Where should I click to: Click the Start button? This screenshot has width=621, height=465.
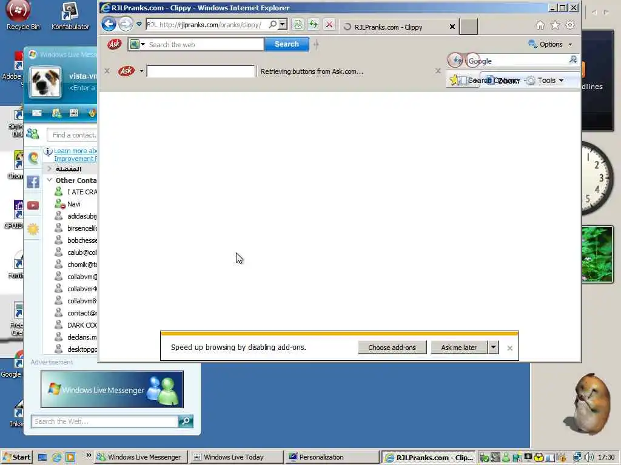coord(16,457)
